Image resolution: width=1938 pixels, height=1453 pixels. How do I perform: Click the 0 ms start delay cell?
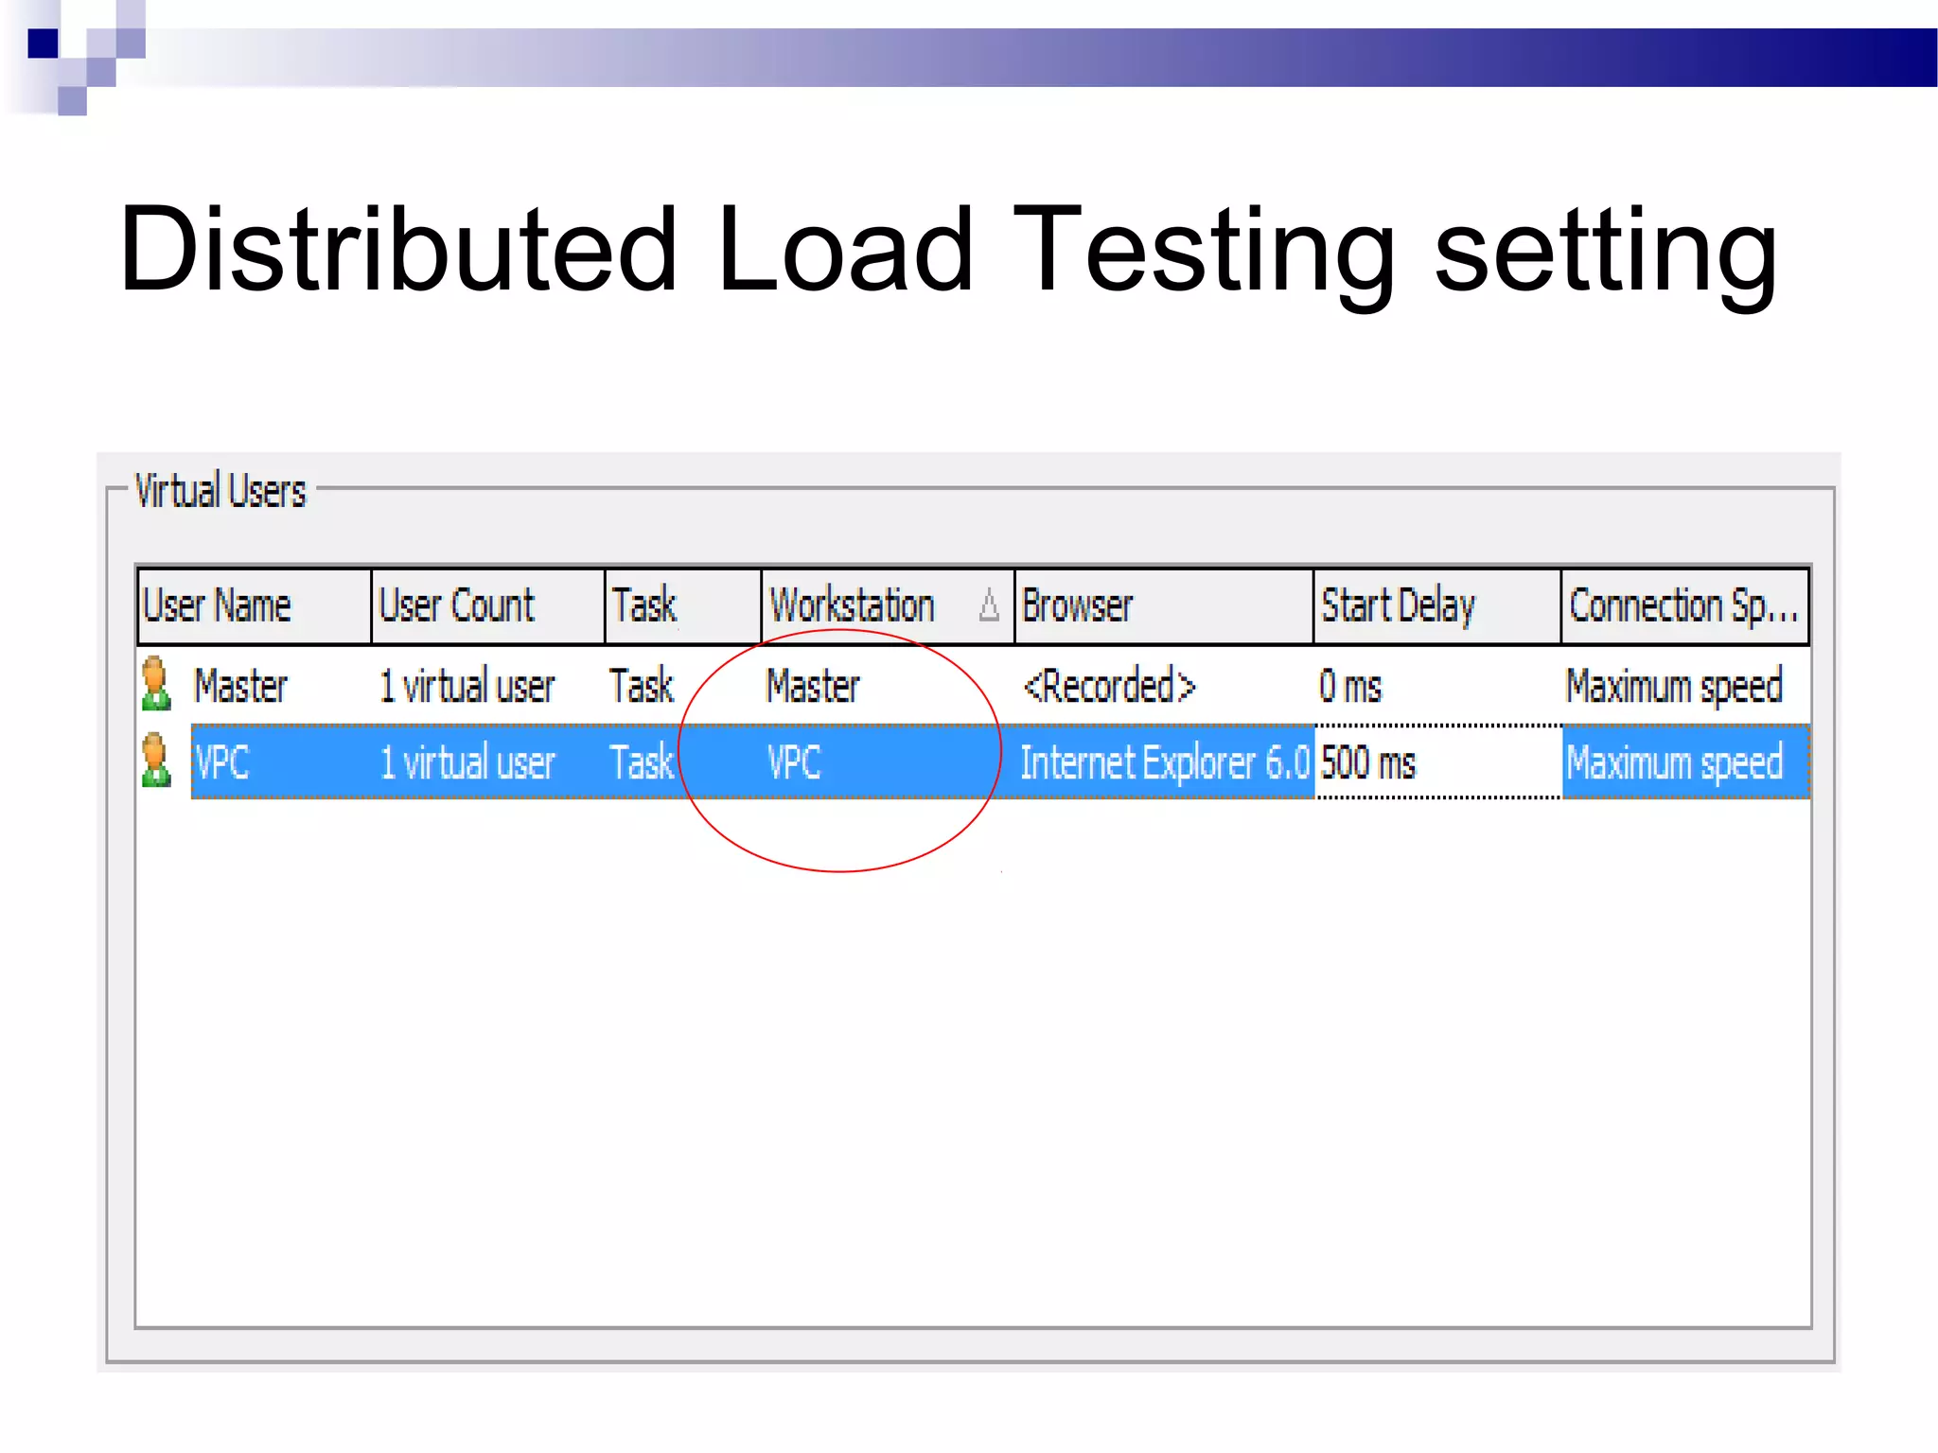[1350, 686]
